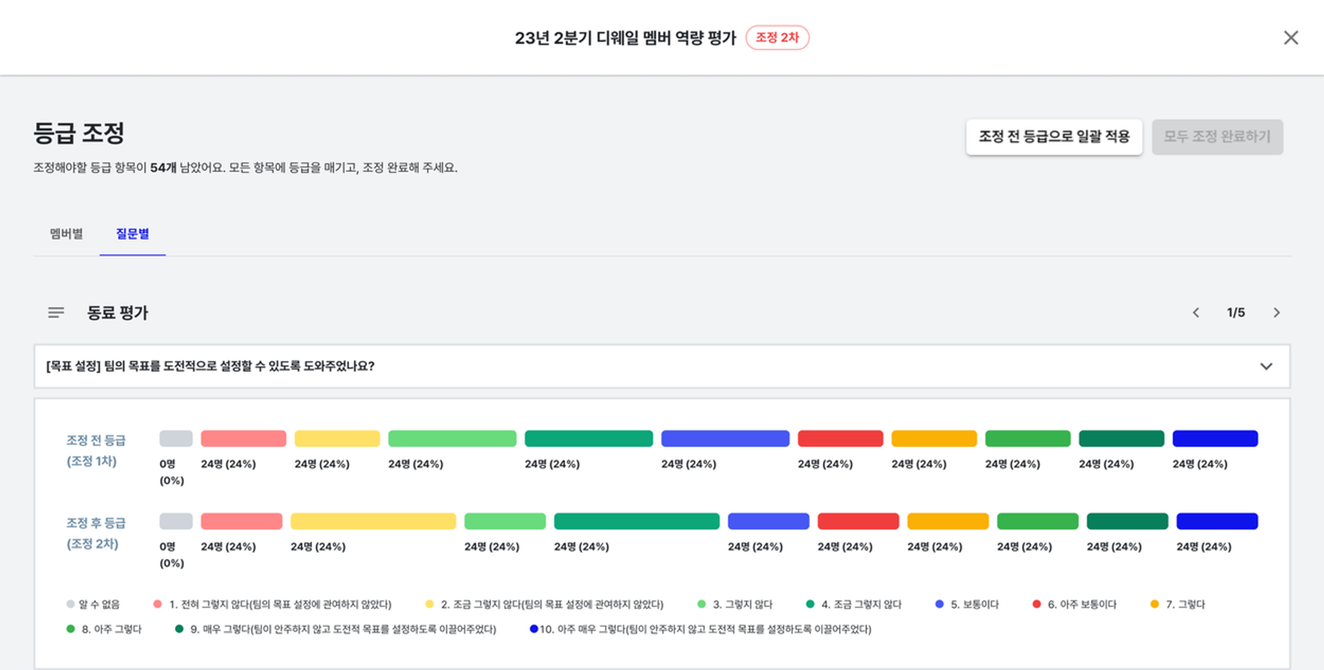The height and width of the screenshot is (670, 1324).
Task: Select the 질문별 tab
Action: pos(132,233)
